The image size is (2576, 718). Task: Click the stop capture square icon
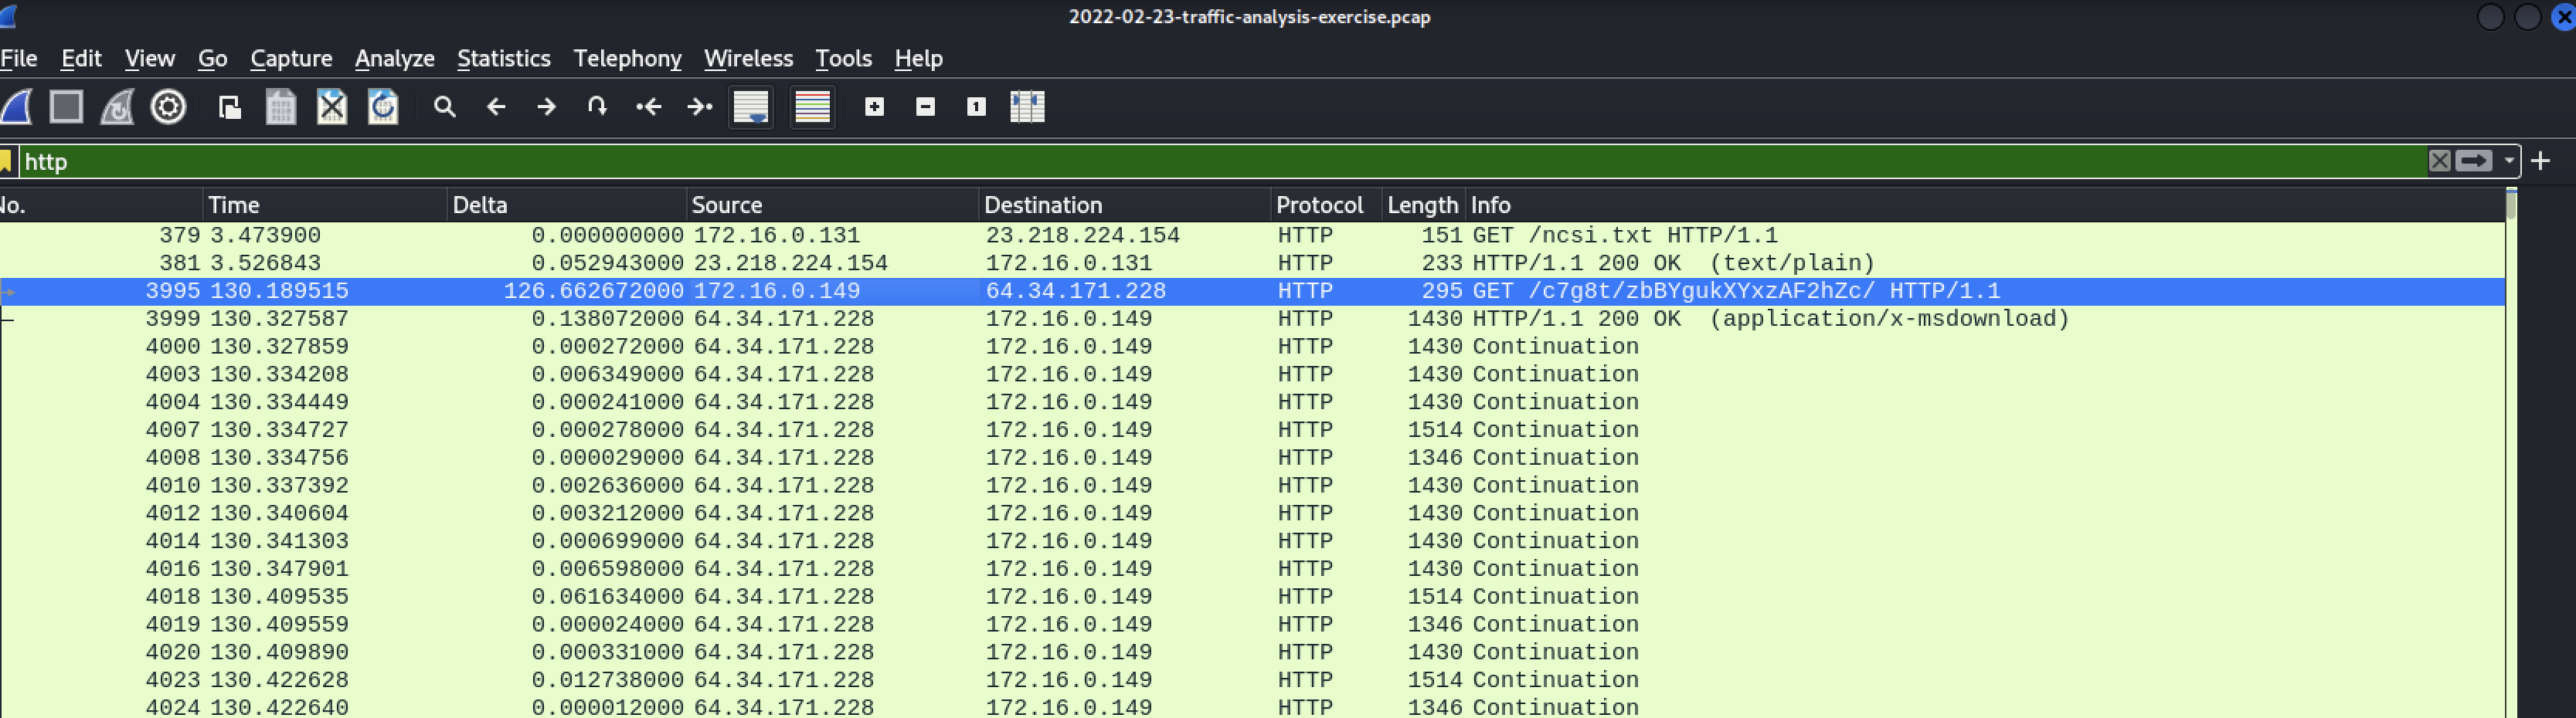pos(66,107)
